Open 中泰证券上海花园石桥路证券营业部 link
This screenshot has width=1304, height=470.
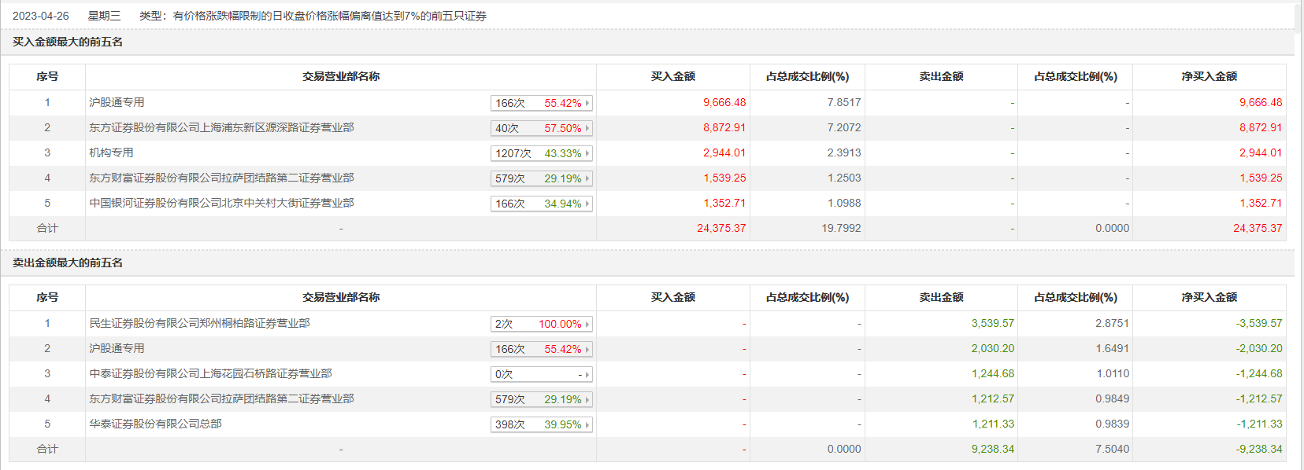point(210,373)
